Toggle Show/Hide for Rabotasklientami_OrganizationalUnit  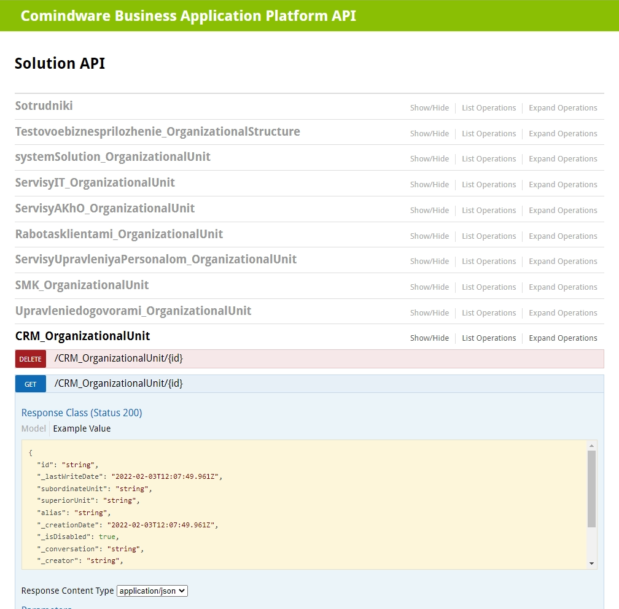tap(429, 236)
